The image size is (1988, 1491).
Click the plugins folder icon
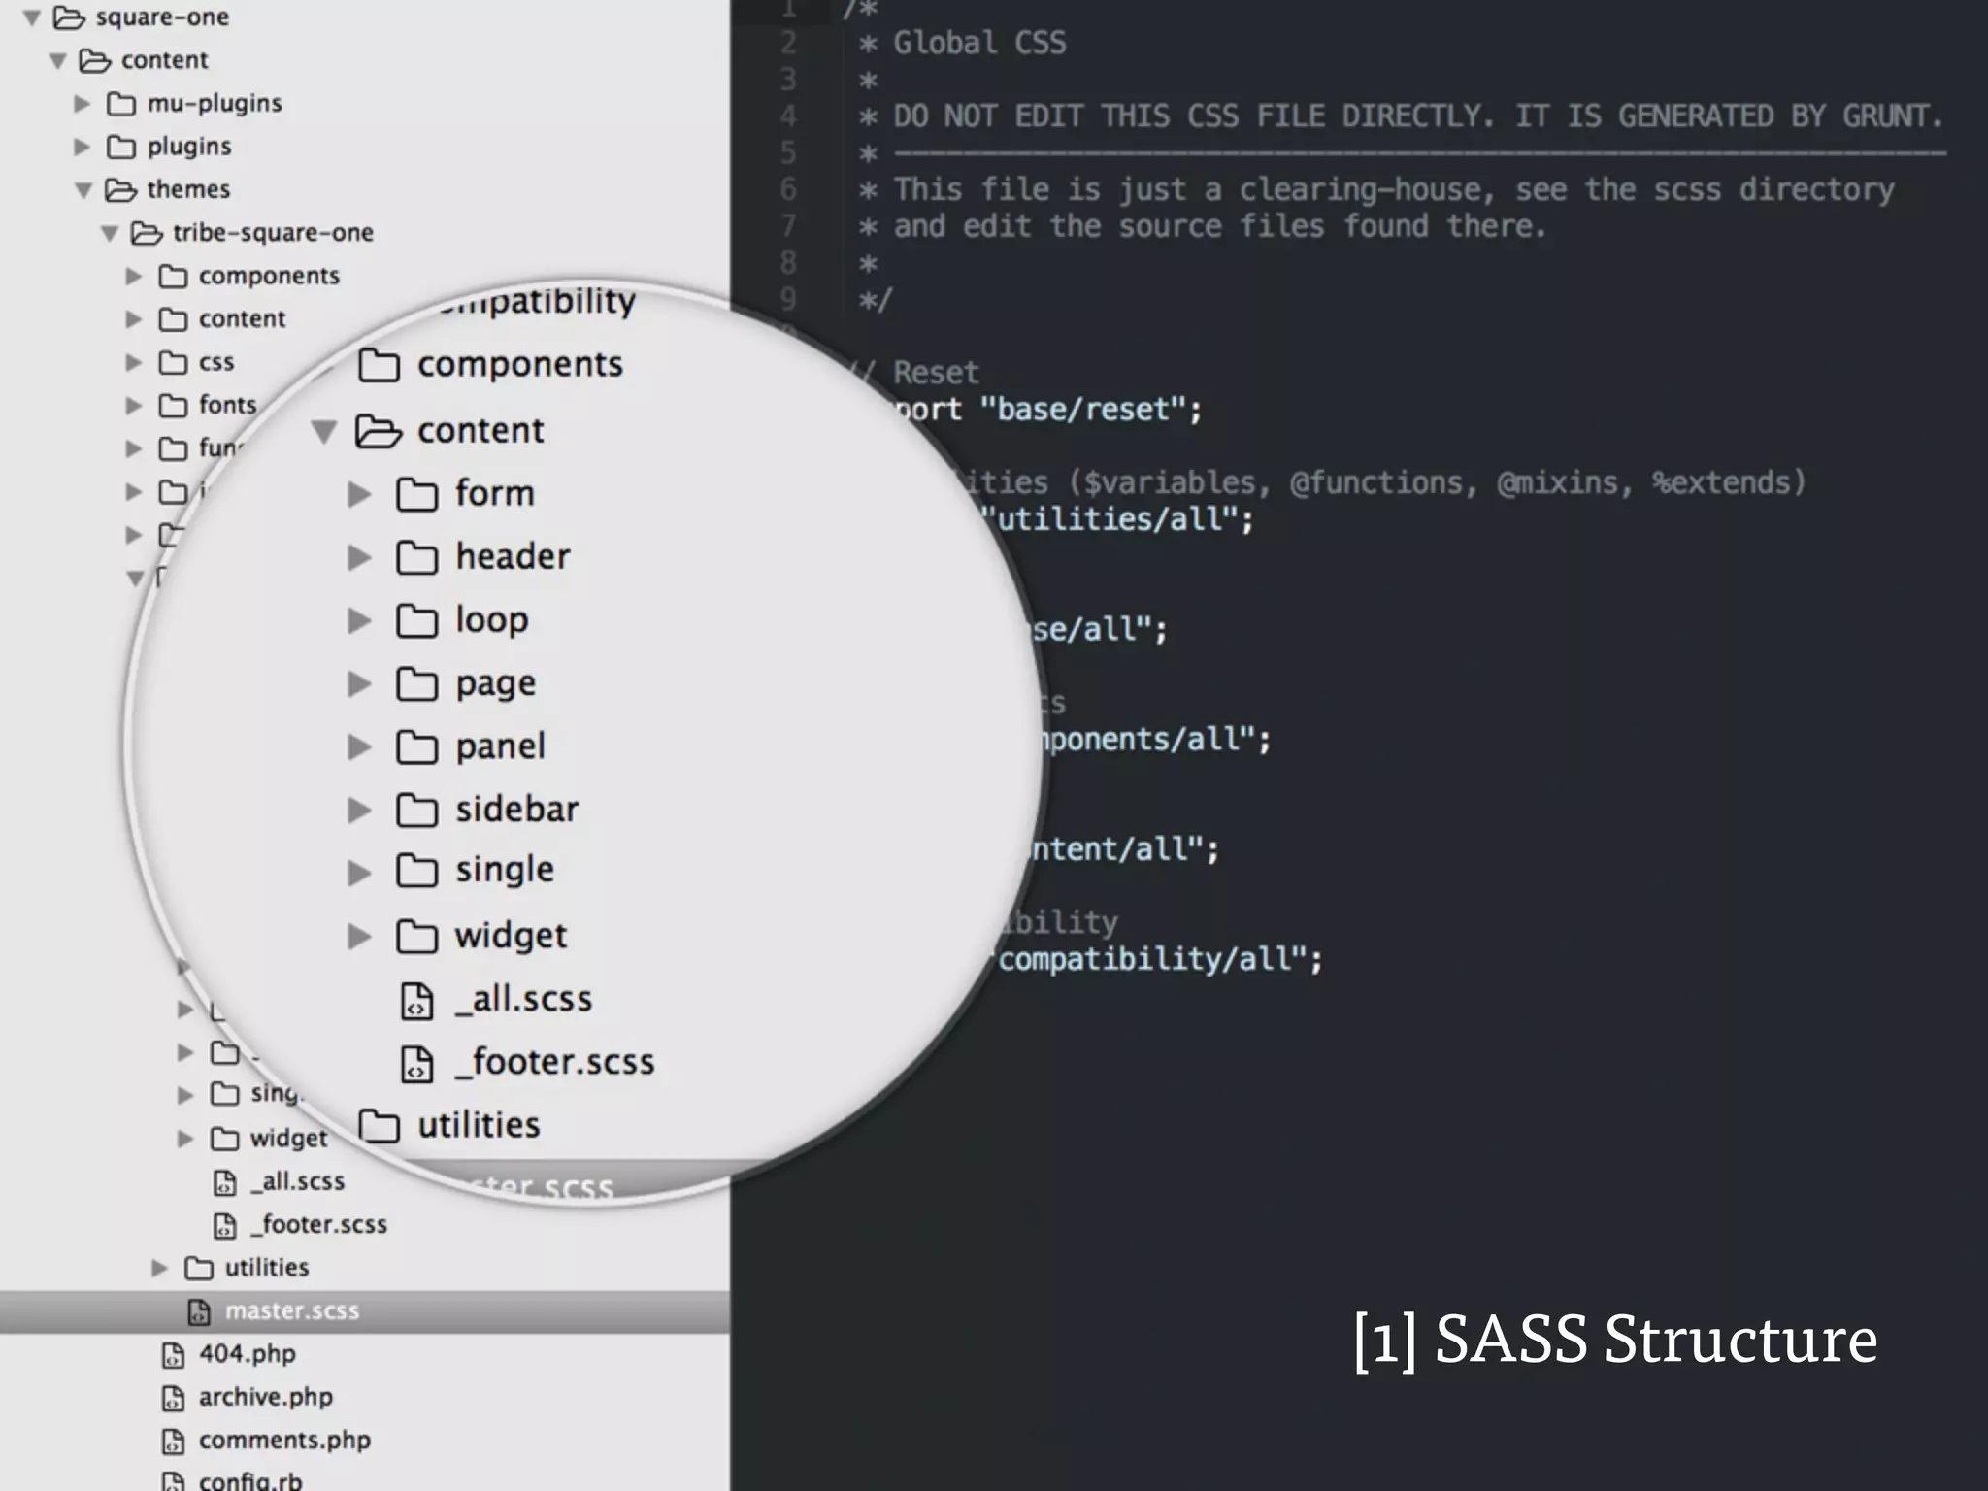click(121, 147)
